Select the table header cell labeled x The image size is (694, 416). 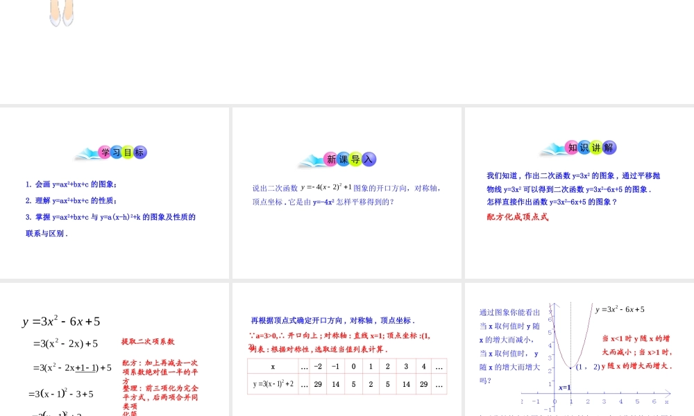pos(272,366)
